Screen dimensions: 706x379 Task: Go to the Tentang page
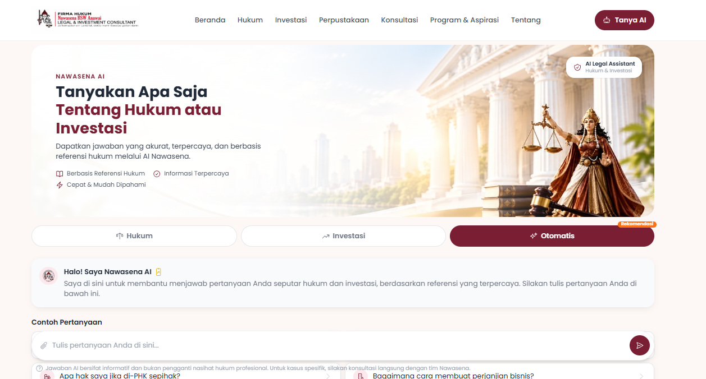[526, 20]
